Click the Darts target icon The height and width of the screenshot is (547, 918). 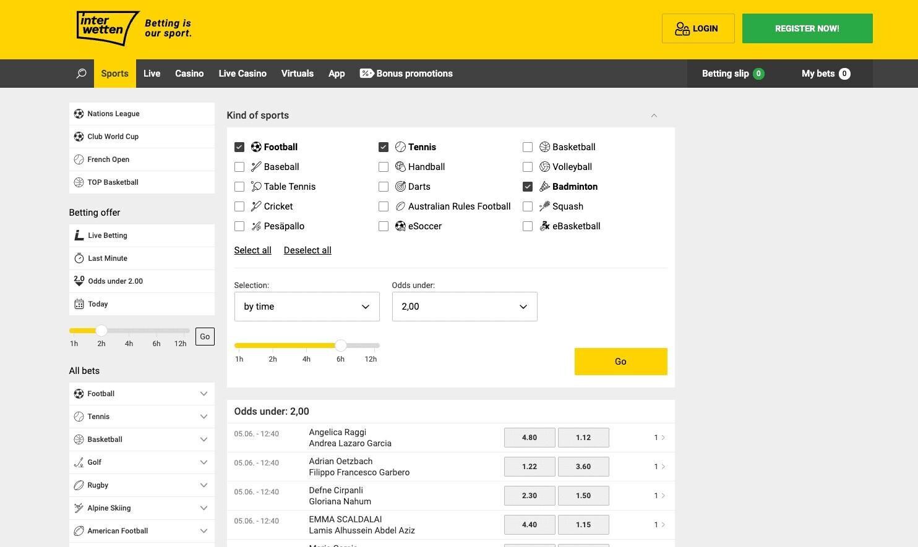pos(400,187)
